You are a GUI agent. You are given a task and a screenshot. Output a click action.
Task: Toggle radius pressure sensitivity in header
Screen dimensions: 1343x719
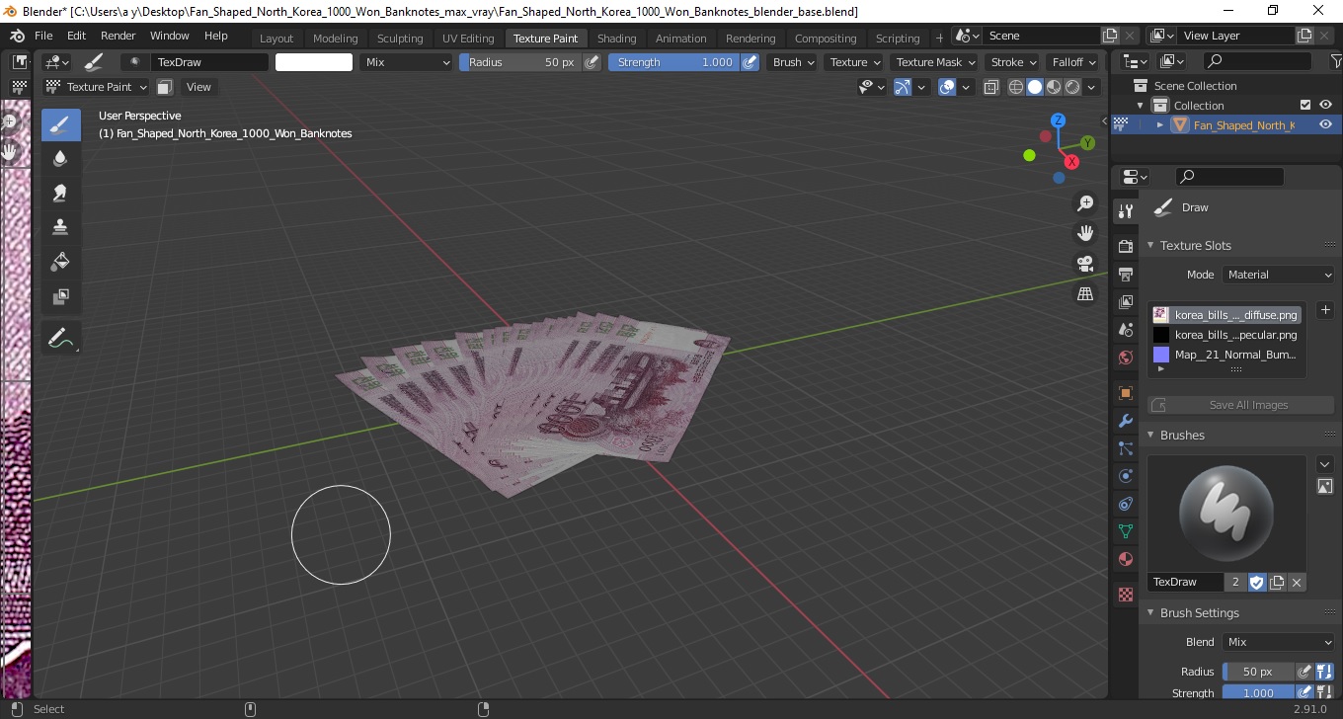(x=592, y=62)
